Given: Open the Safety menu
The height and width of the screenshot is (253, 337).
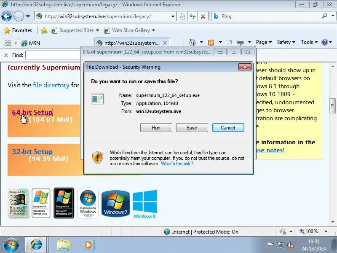Looking at the screenshot, I should (x=286, y=42).
